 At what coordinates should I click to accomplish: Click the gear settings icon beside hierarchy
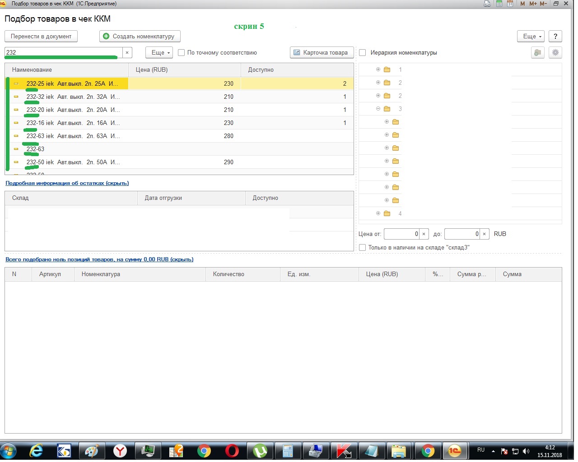[555, 52]
